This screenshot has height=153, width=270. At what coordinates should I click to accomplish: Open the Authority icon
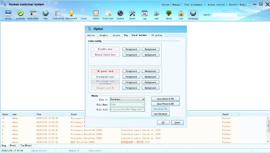(x=20, y=15)
